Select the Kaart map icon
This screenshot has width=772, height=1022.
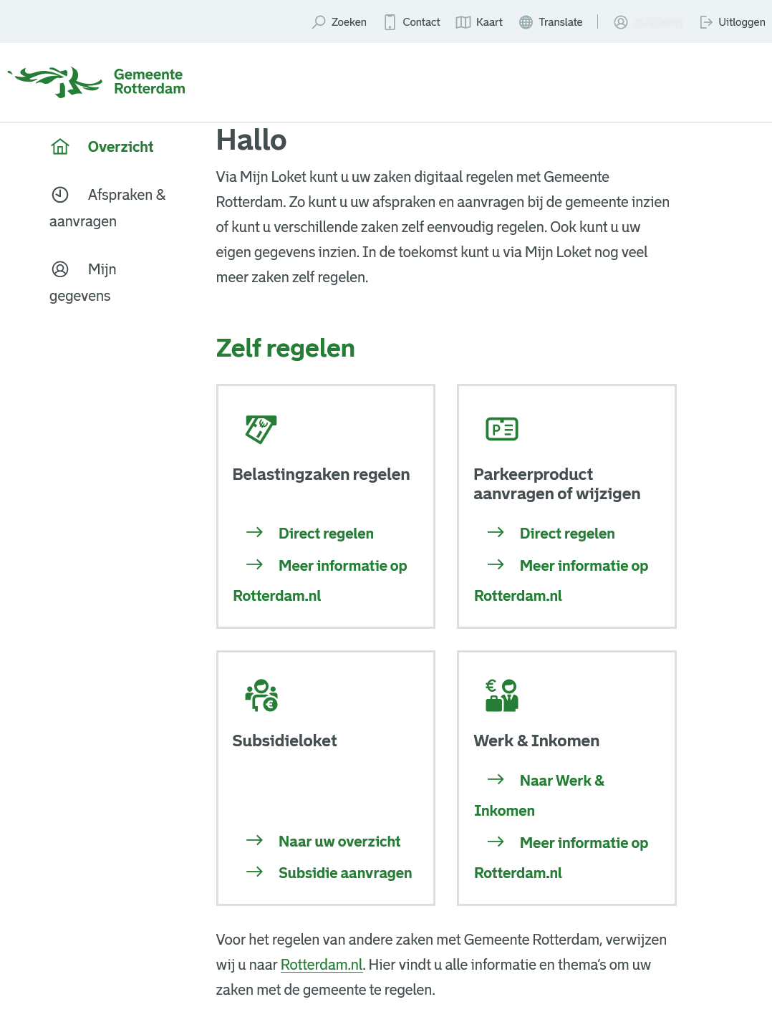coord(462,22)
